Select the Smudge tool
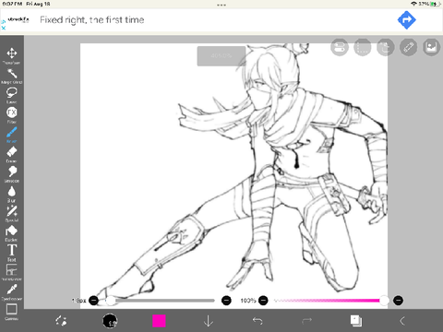443x332 pixels. point(12,174)
